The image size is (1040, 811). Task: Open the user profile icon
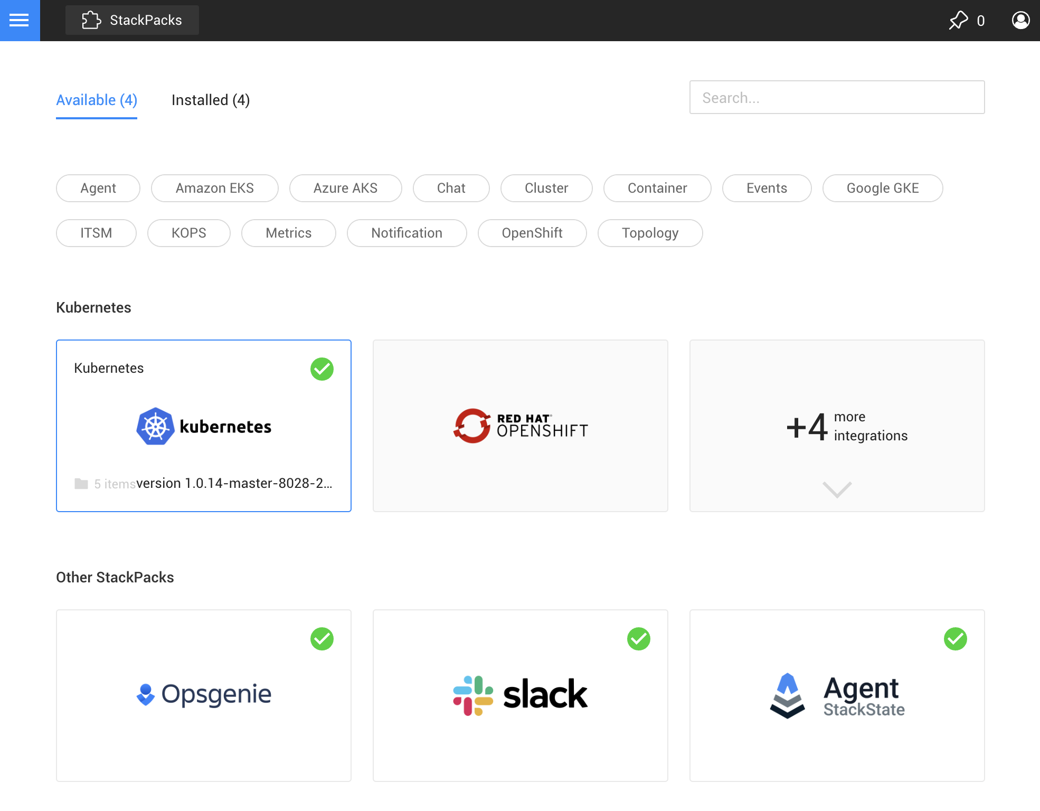point(1020,21)
